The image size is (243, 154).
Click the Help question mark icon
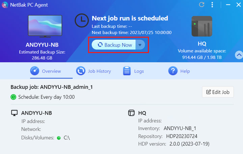coord(173,71)
